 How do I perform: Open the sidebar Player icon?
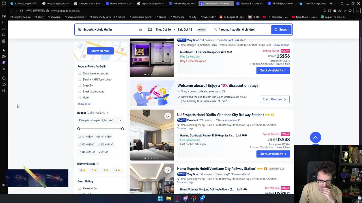tap(4, 78)
